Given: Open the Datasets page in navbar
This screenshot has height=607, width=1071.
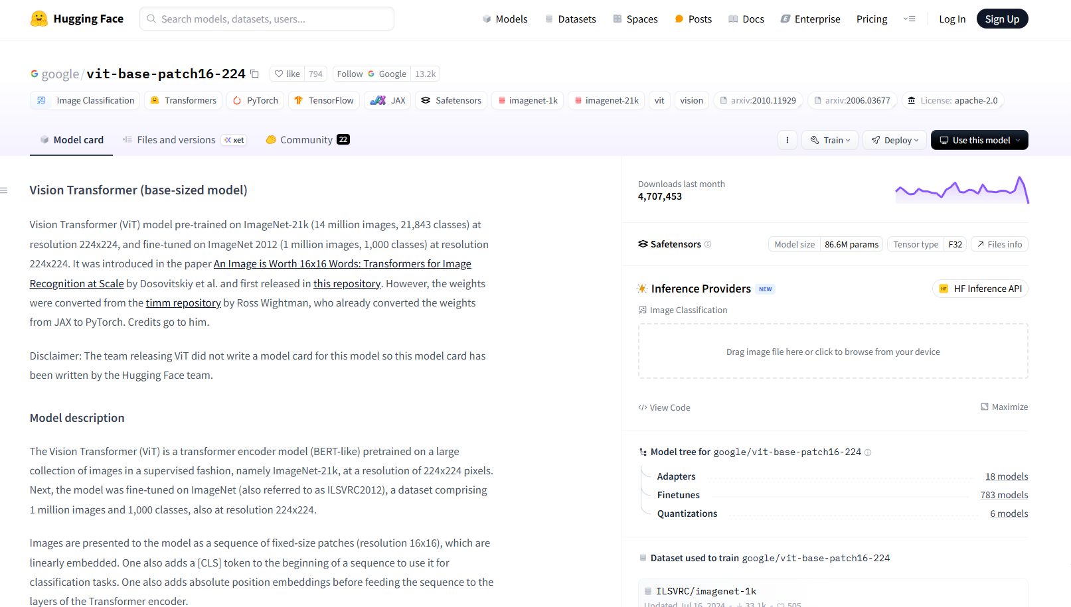Looking at the screenshot, I should (x=570, y=19).
